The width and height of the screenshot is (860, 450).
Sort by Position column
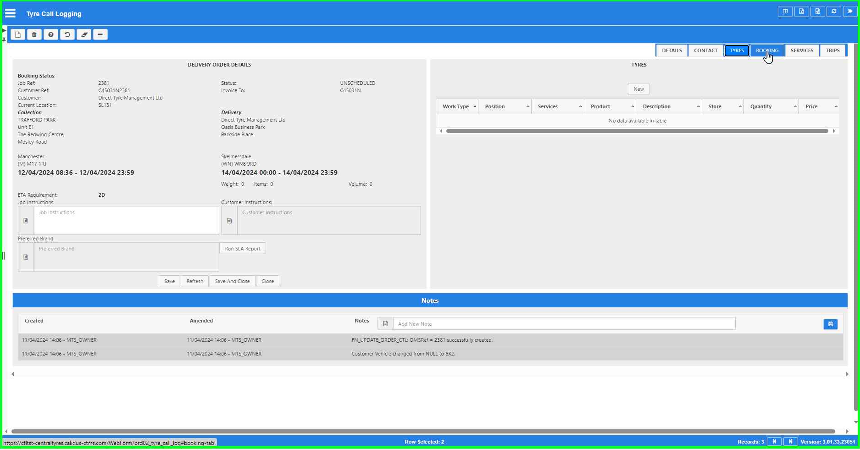505,106
